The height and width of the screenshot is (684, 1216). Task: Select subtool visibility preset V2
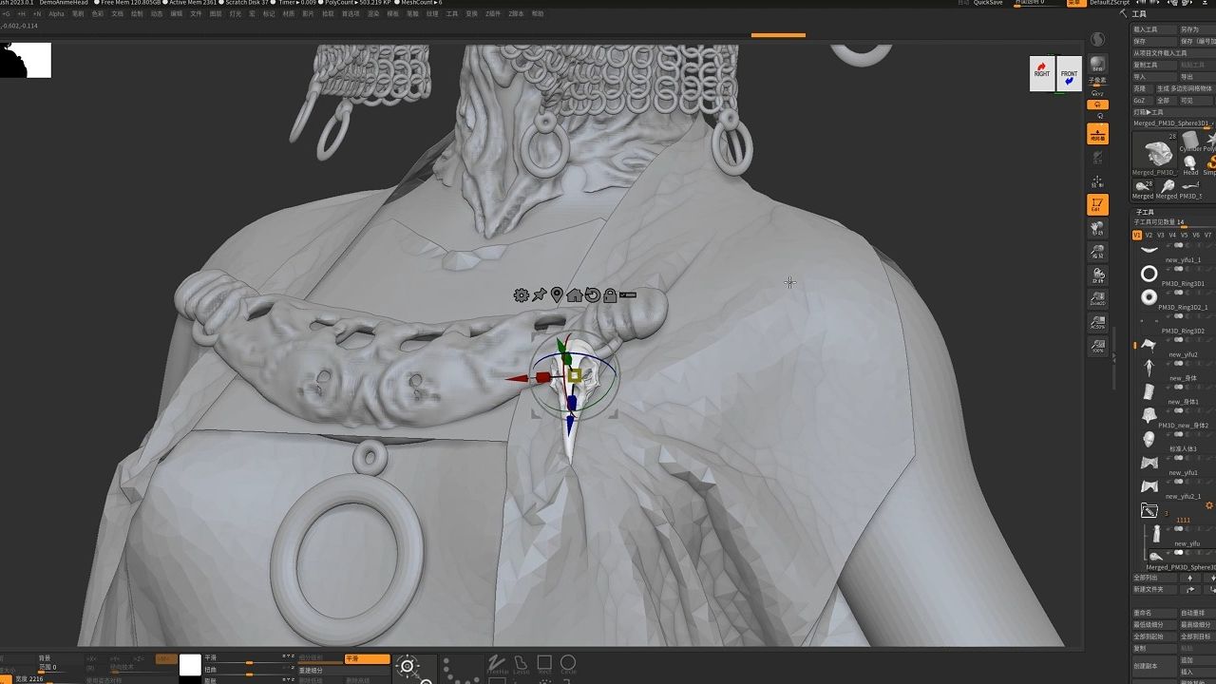1149,235
